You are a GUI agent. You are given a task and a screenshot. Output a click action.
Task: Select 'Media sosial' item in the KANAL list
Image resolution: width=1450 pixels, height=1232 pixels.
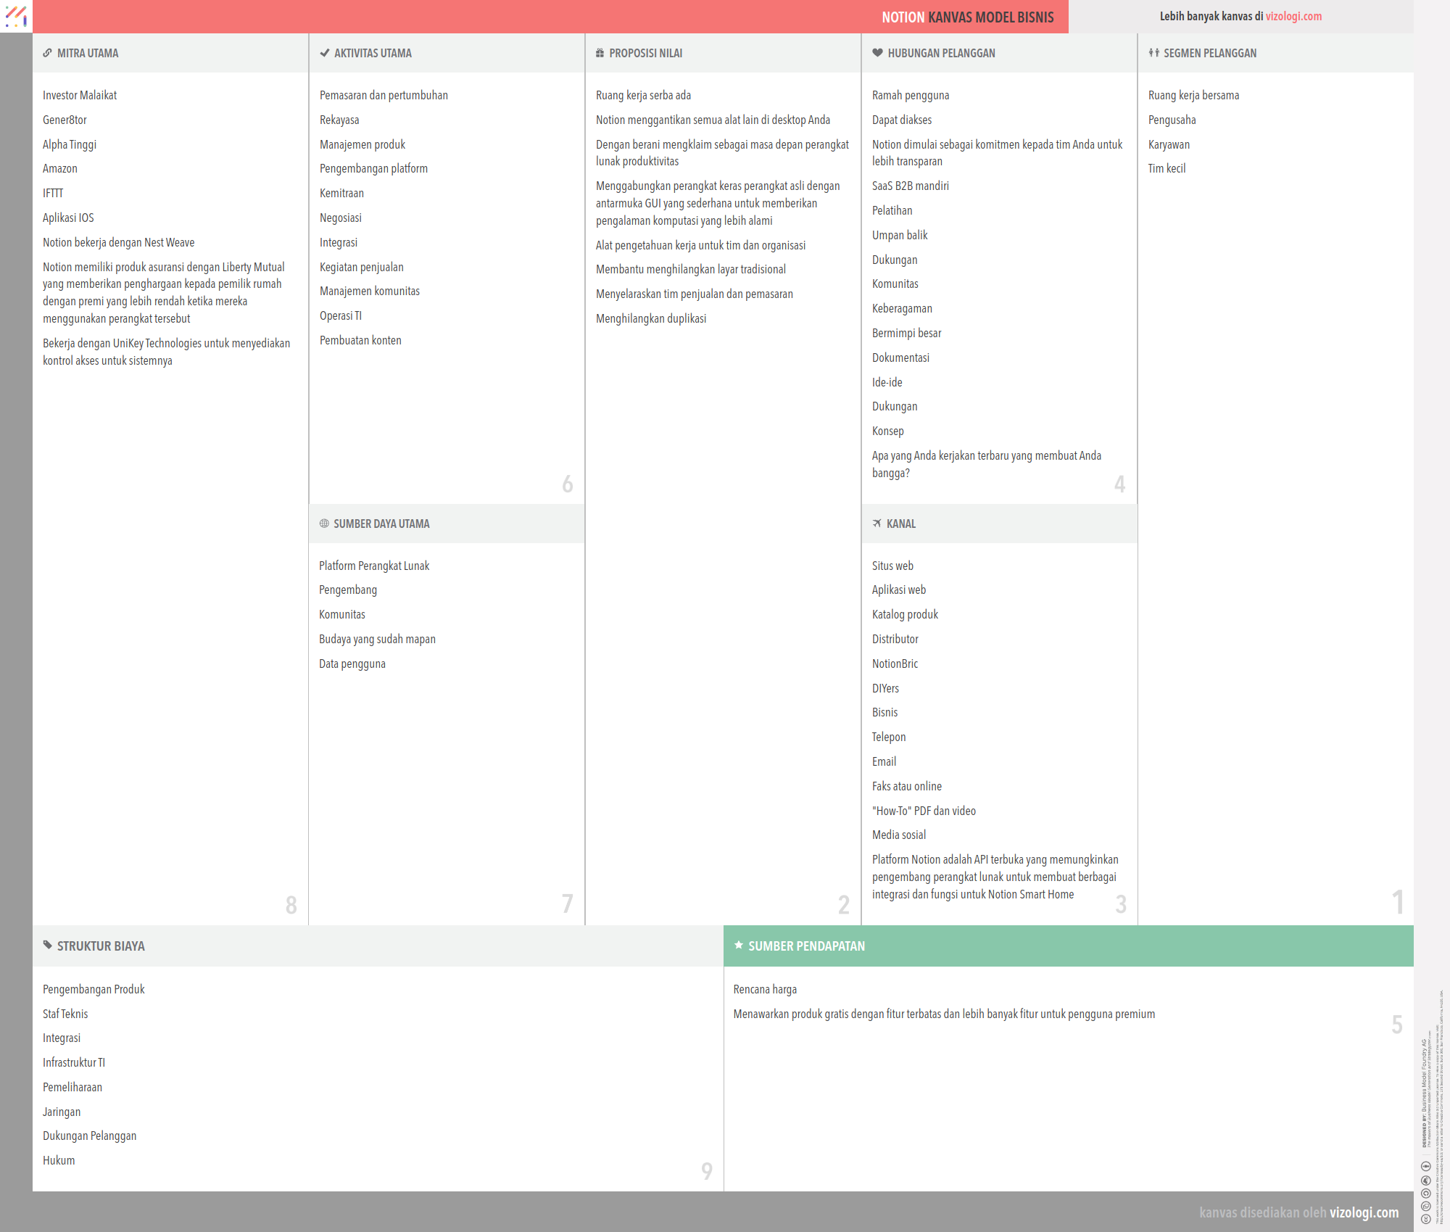pyautogui.click(x=898, y=834)
